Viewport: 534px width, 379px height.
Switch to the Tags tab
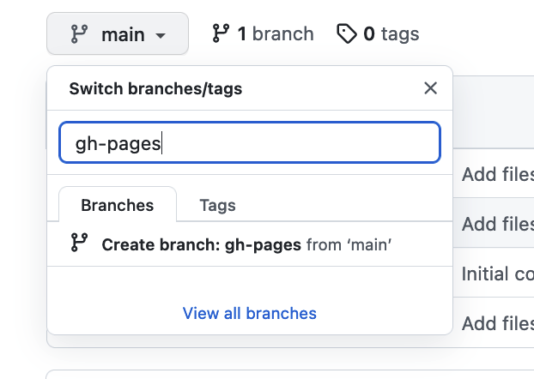tap(217, 205)
